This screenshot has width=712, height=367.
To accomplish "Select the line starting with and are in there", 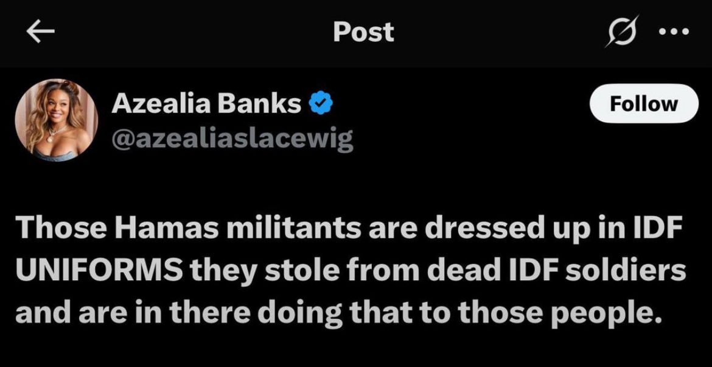I will tap(337, 313).
